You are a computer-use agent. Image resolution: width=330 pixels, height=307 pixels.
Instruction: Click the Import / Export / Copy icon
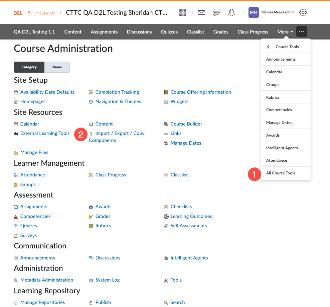(x=91, y=134)
